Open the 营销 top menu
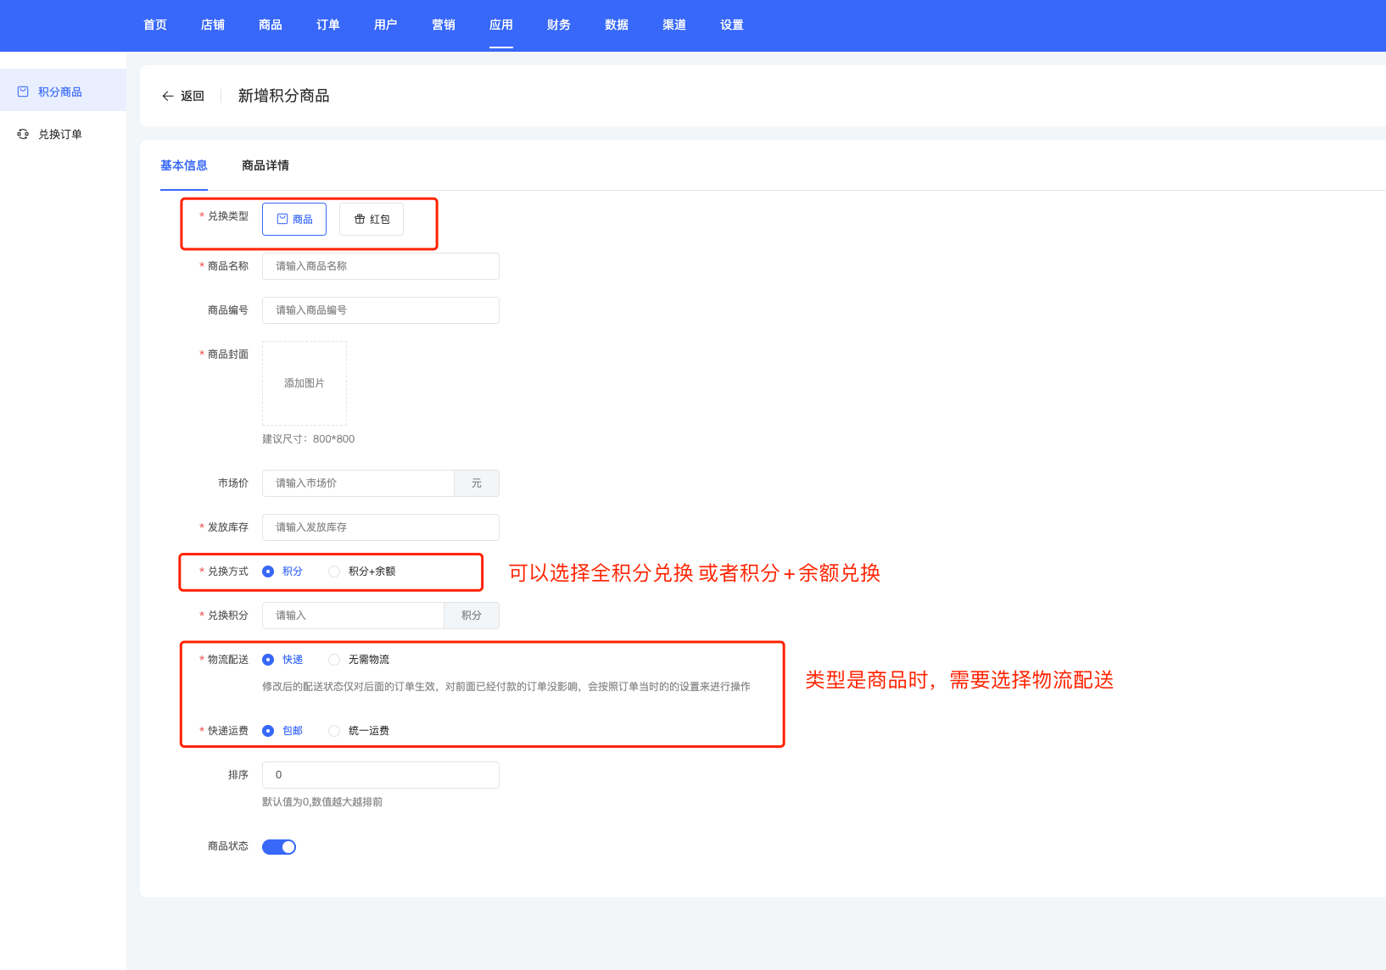This screenshot has height=970, width=1386. coord(443,25)
